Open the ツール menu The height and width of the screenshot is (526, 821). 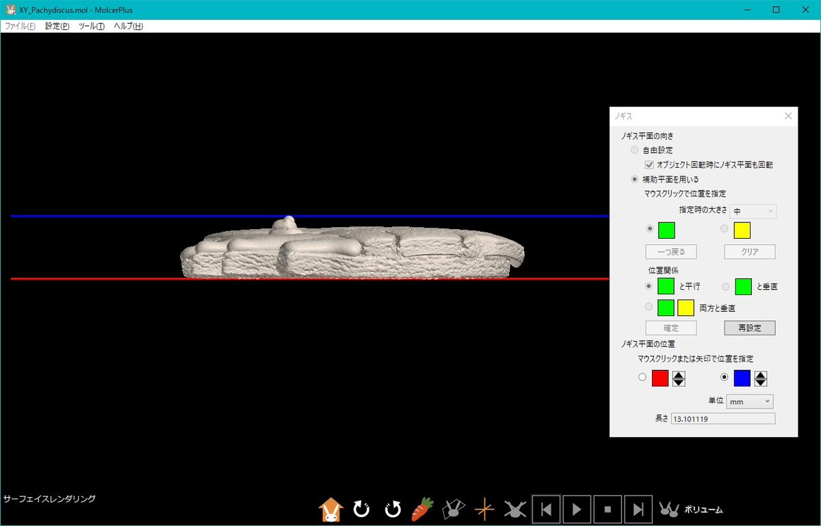click(x=92, y=26)
